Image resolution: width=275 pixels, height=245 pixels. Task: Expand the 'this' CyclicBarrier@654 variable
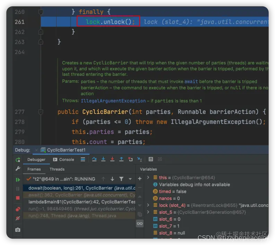pyautogui.click(x=148, y=178)
